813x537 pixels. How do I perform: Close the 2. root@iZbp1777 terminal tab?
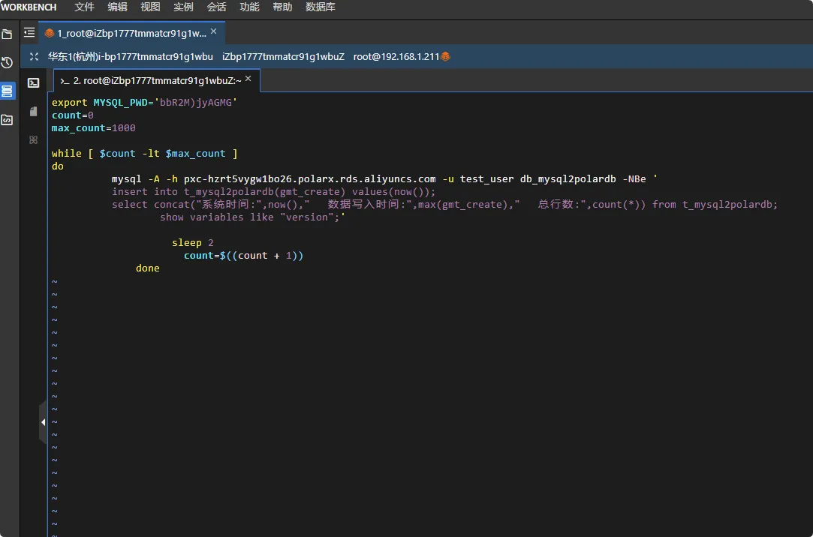(x=248, y=79)
